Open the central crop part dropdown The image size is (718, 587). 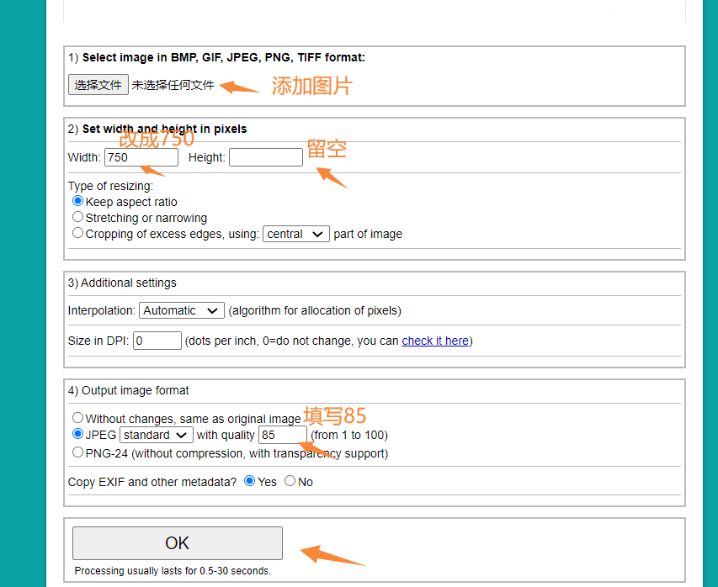coord(295,234)
